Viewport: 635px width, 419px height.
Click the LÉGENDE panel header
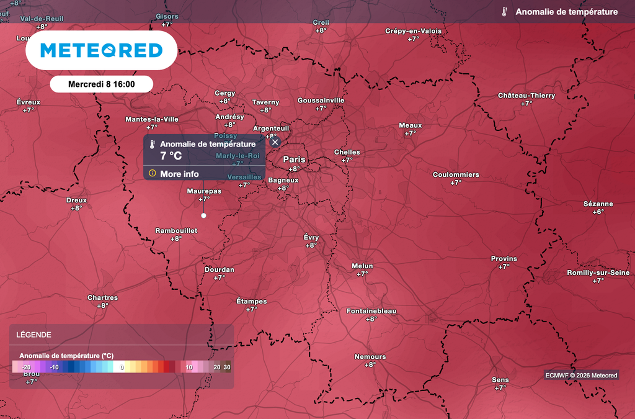coord(33,335)
